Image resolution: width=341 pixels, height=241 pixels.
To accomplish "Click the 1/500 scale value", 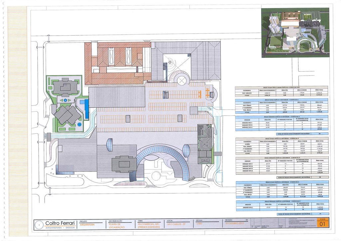I will [x=199, y=225].
